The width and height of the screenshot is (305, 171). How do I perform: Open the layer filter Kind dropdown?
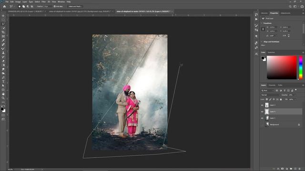(267, 91)
